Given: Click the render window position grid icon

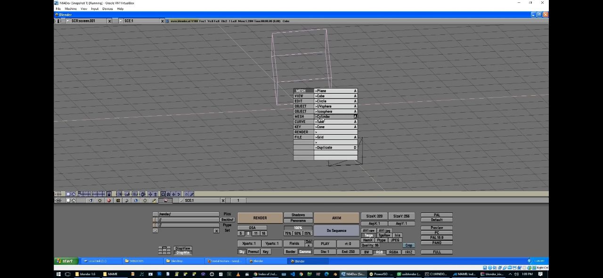Looking at the screenshot, I should 164,250.
